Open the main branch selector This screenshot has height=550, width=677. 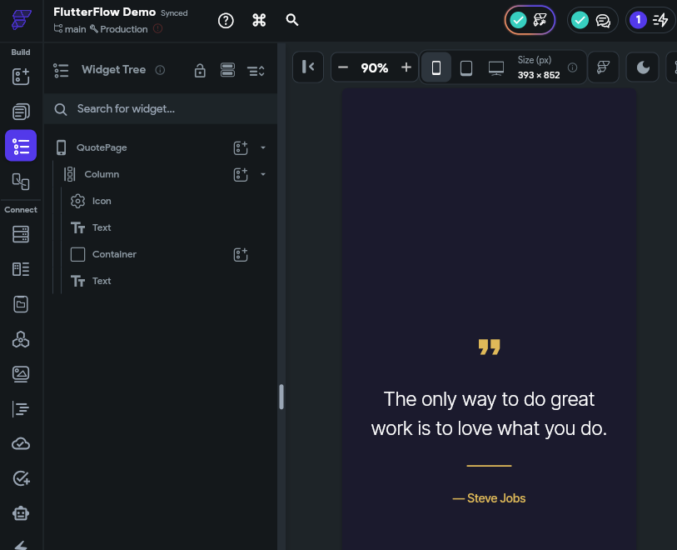click(70, 29)
